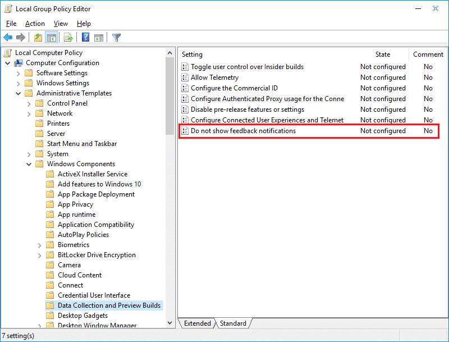
Task: Go back using the blue Back arrow
Action: 8,37
